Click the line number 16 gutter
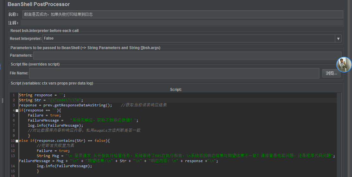This screenshot has width=352, height=177. coord(13,176)
